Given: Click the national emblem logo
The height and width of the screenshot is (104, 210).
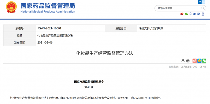Looking at the screenshot, I should [x=11, y=7].
